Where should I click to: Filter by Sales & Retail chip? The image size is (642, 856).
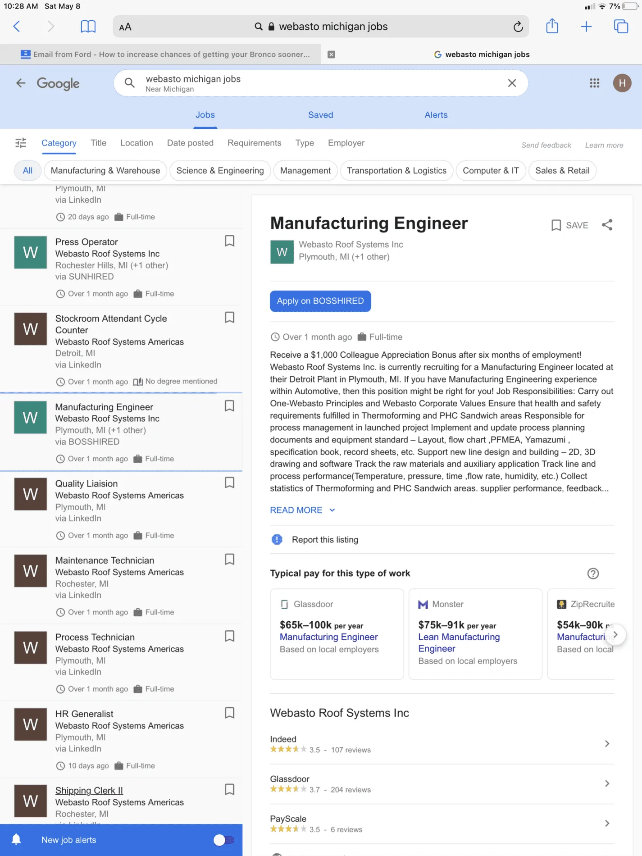point(562,171)
